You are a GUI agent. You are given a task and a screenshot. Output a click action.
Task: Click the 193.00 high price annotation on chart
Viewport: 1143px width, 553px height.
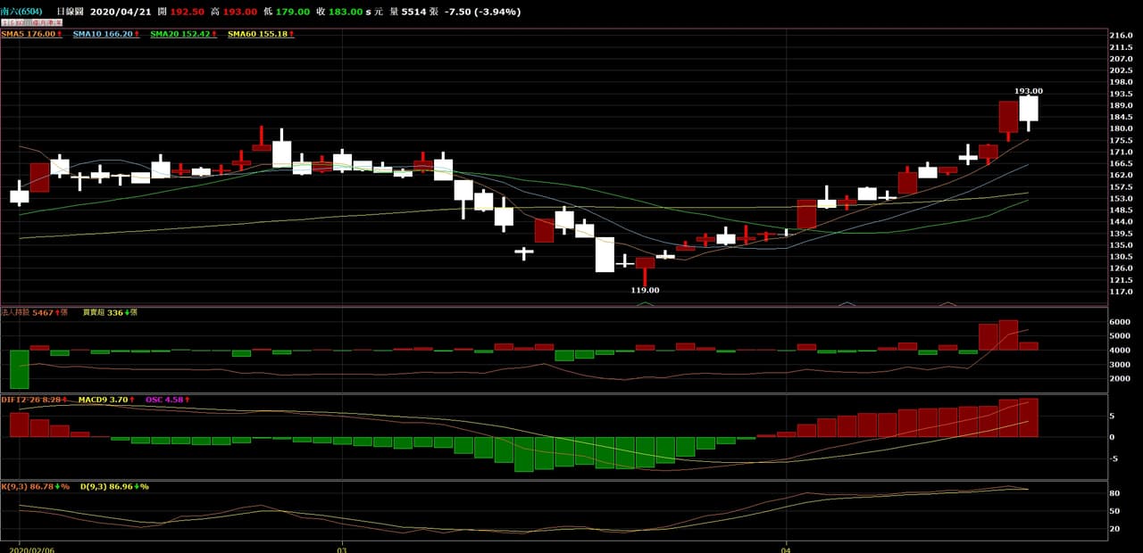1028,91
